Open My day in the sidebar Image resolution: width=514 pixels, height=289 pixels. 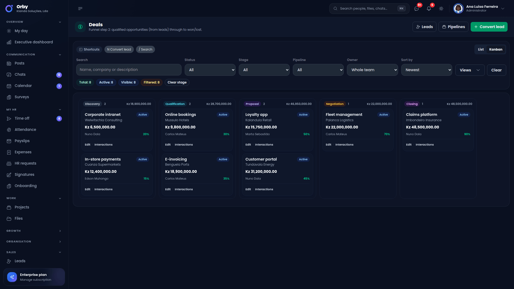[x=34, y=31]
